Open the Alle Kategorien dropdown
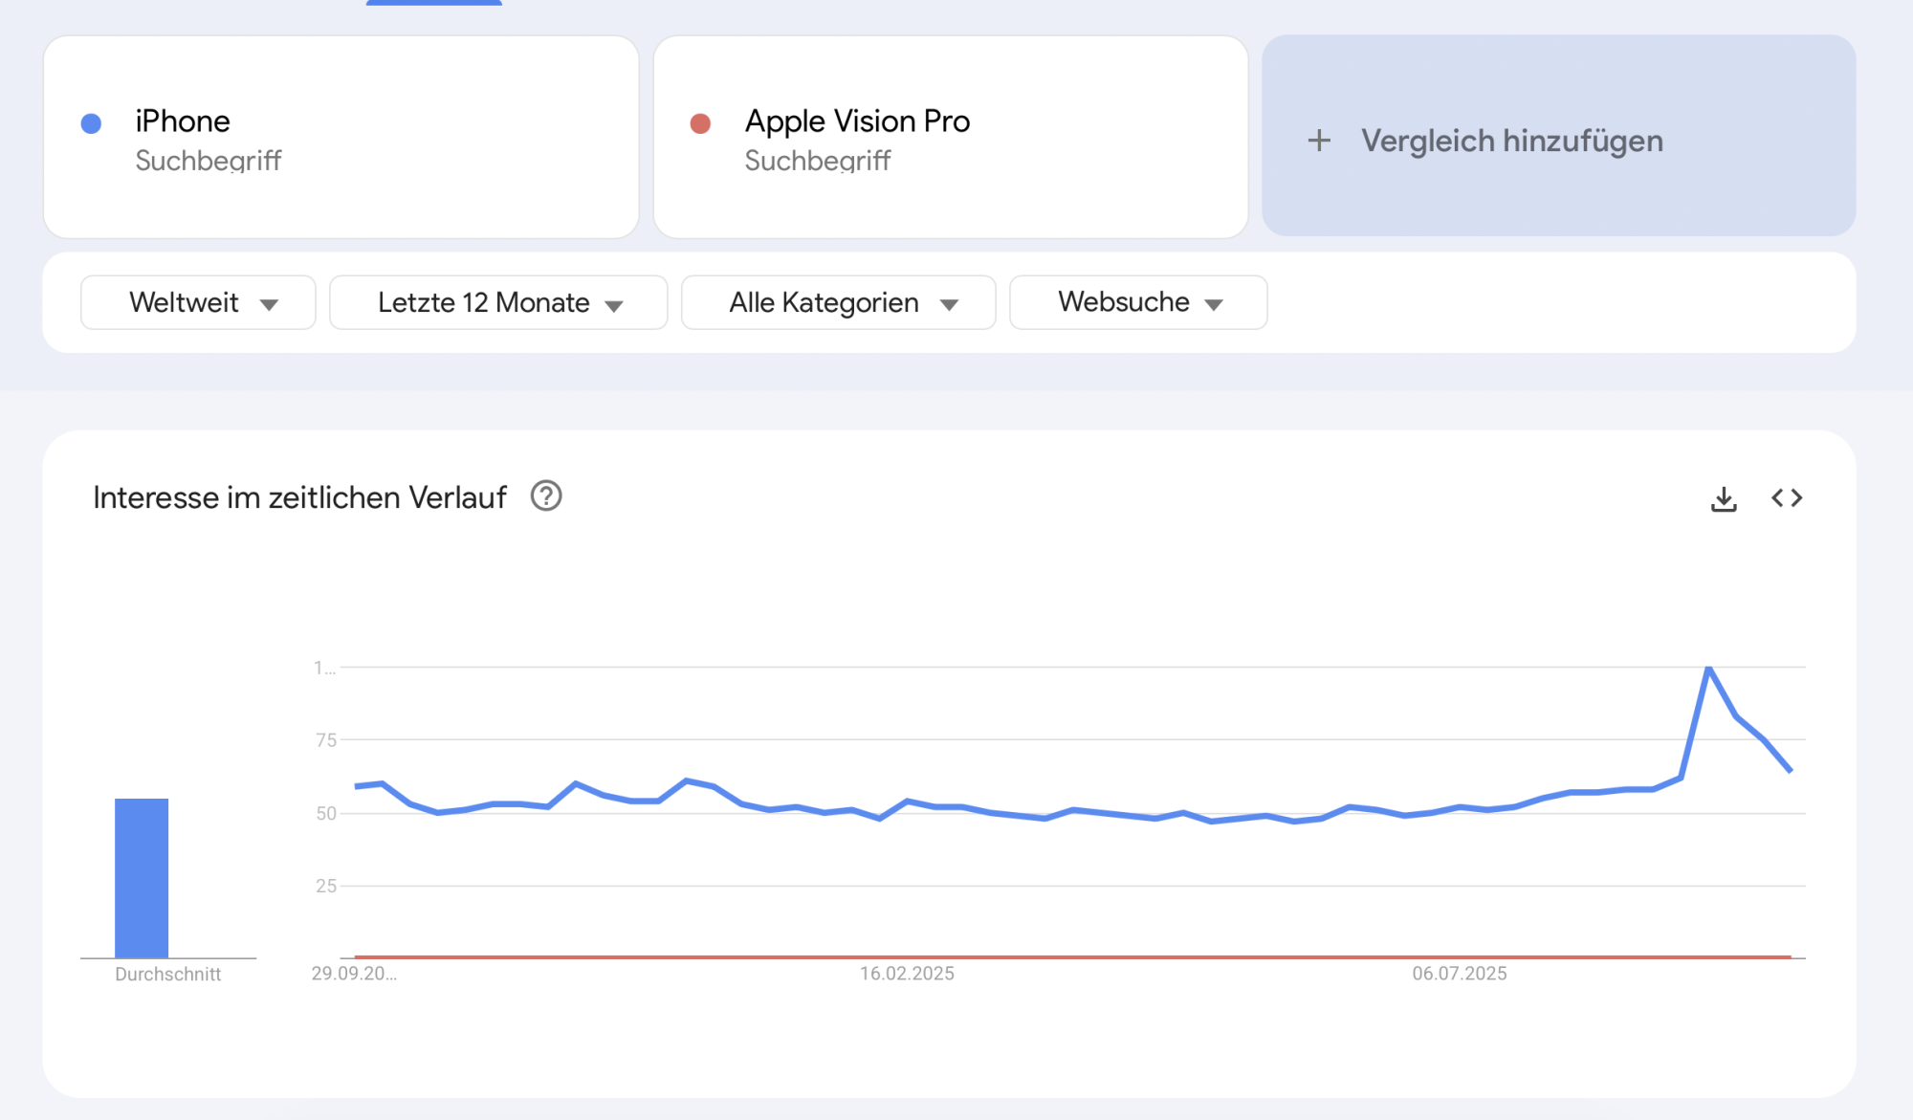The width and height of the screenshot is (1913, 1120). (x=838, y=303)
